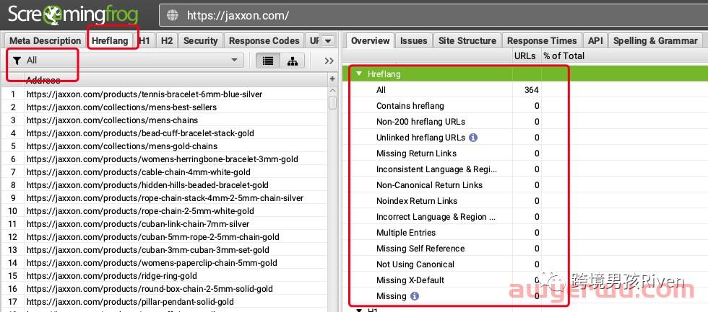Select row rope-chain-stack-4mm-2-5mm-chain-silver
This screenshot has height=312, width=708.
165,198
